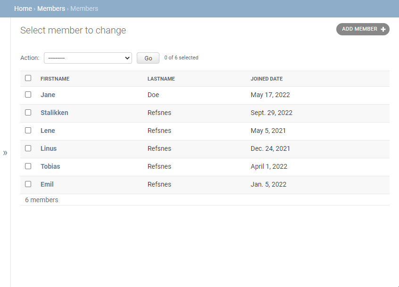The image size is (399, 287).
Task: Select the Stalikken row checkbox
Action: 28,113
